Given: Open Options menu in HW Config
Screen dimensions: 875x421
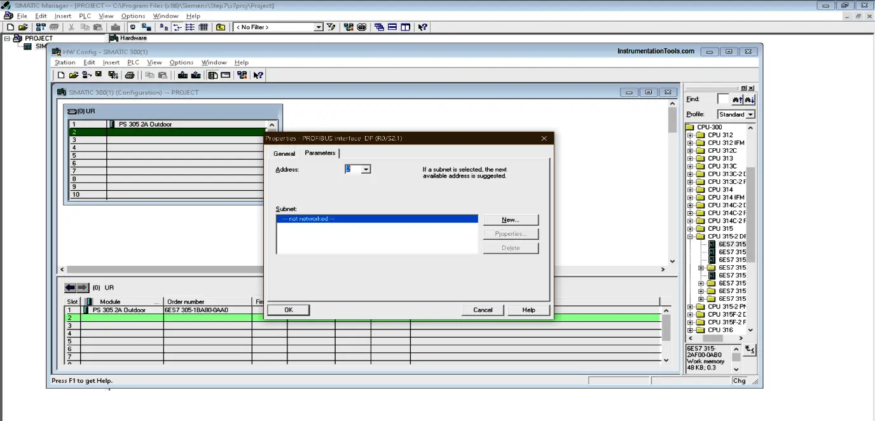Looking at the screenshot, I should click(x=181, y=62).
